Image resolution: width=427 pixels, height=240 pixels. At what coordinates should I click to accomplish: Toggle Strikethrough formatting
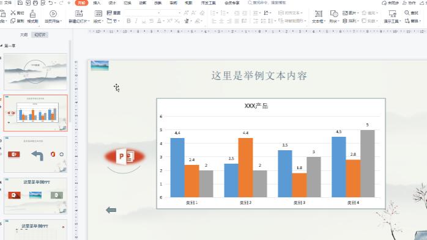point(152,21)
